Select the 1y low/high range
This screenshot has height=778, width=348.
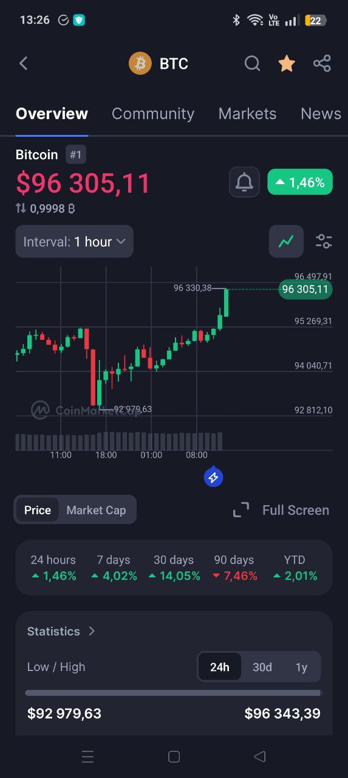301,667
